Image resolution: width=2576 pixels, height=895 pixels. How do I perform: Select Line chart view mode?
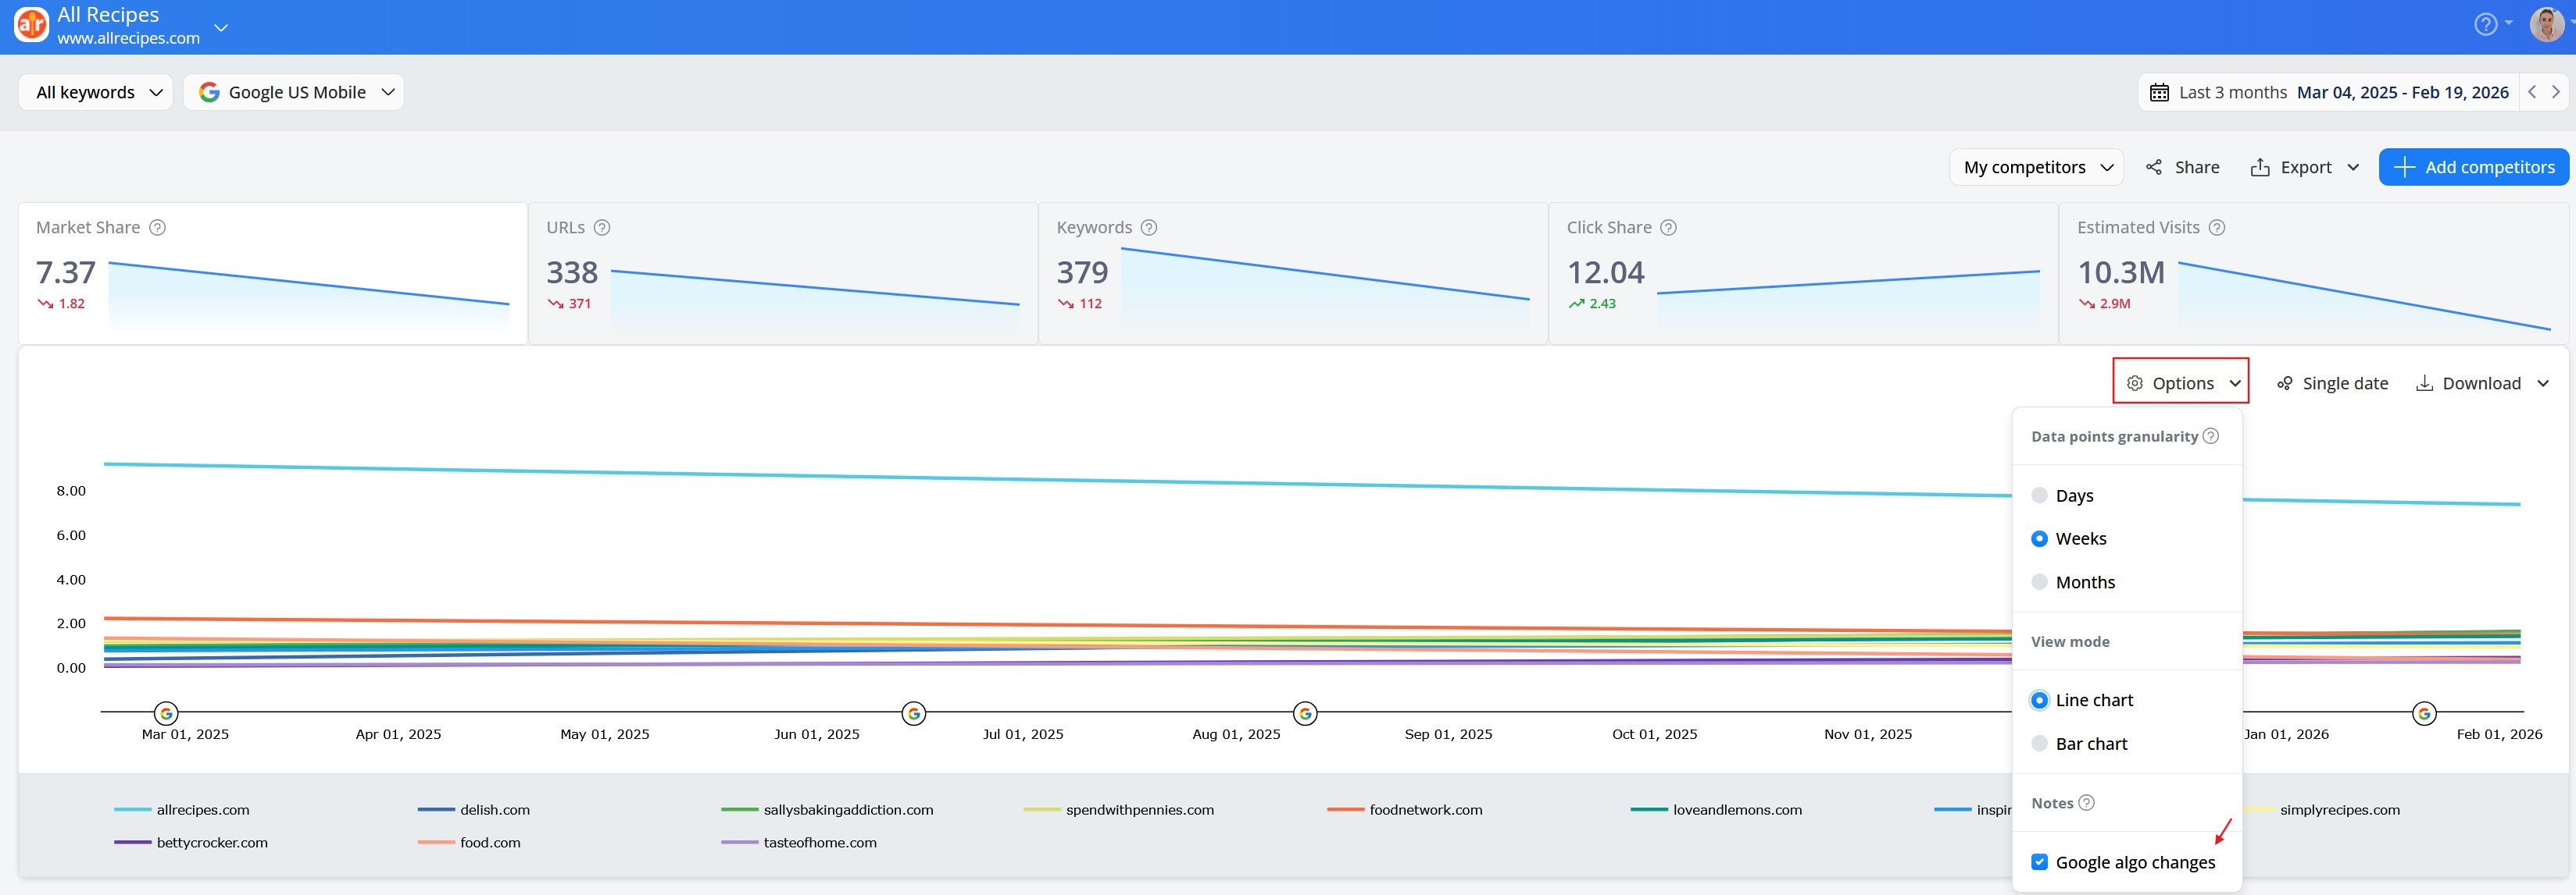[2040, 700]
